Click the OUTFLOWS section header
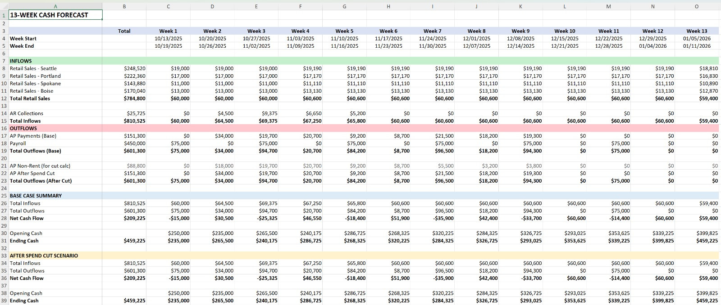721x305 pixels. pyautogui.click(x=55, y=128)
